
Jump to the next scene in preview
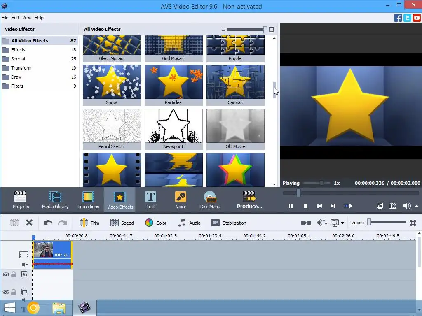[x=348, y=206]
